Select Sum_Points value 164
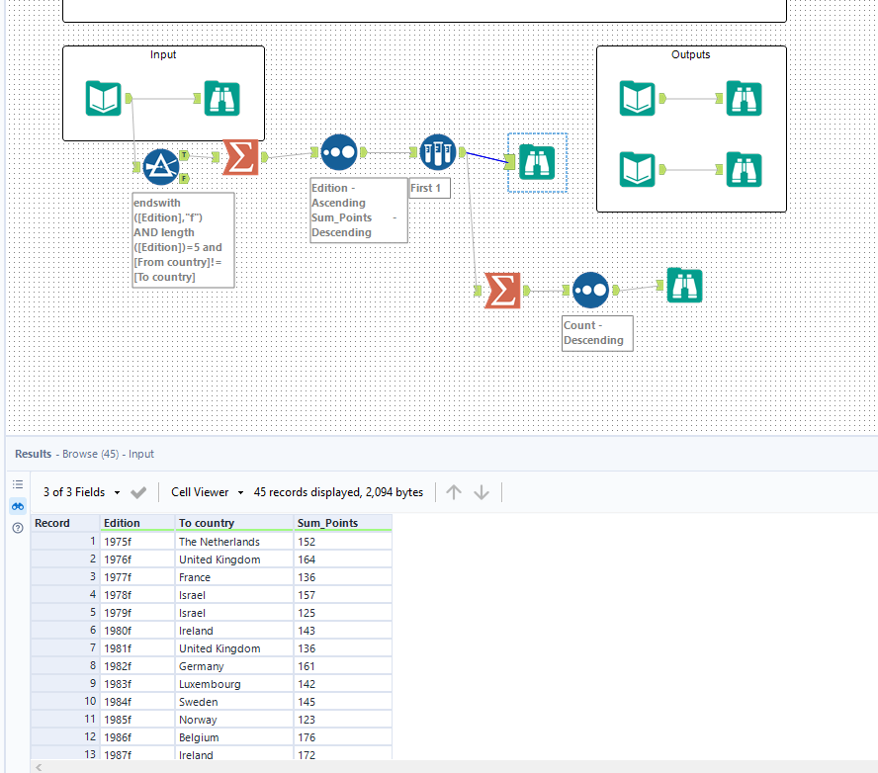878x773 pixels. pyautogui.click(x=343, y=559)
